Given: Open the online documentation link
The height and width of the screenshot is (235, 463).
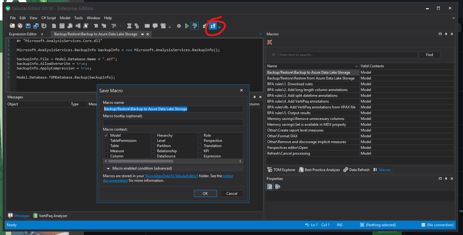Looking at the screenshot, I should click(x=115, y=180).
